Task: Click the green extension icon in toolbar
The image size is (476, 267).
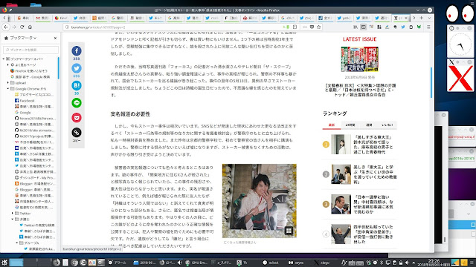Action: pyautogui.click(x=419, y=27)
